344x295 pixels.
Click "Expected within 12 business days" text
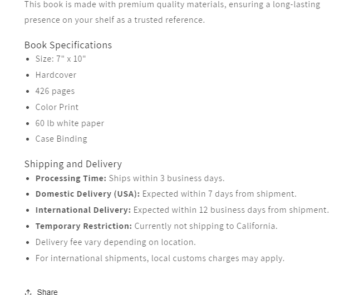pos(231,210)
